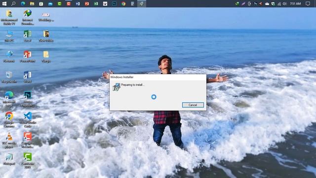This screenshot has width=316, height=178.
Task: Open Word from the taskbar
Action: point(78,3)
